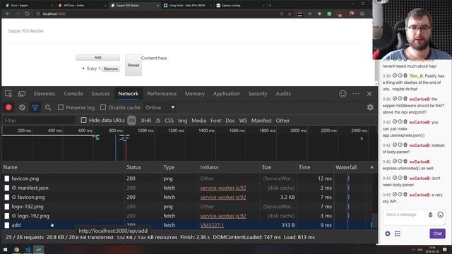Sort by the Waterfall column arrow
452x254 pixels.
click(x=372, y=167)
